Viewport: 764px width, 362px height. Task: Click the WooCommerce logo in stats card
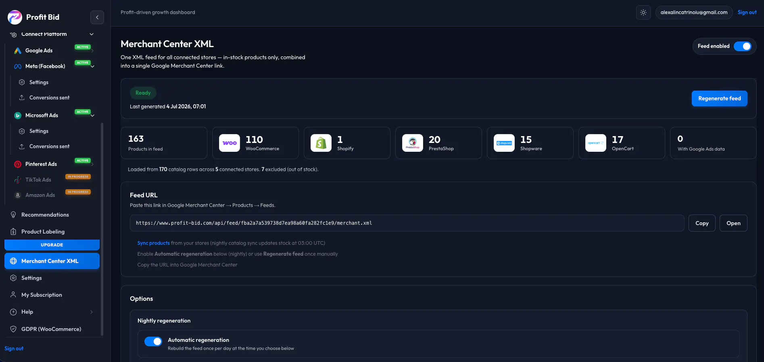[230, 143]
